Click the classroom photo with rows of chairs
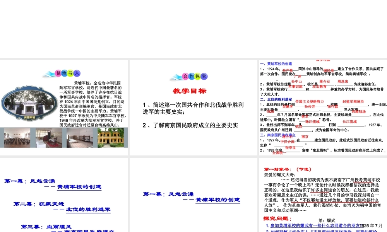387x232 pixels. tap(17, 138)
